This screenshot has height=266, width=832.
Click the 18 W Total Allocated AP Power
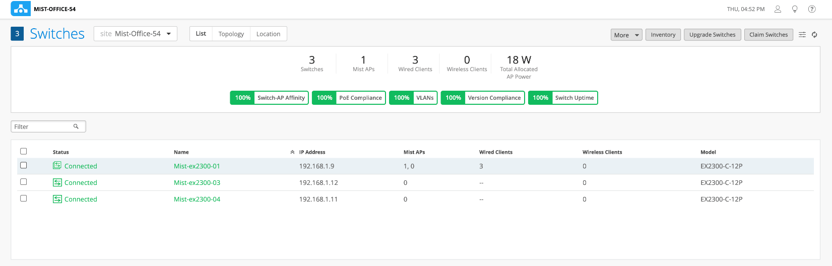pos(519,67)
